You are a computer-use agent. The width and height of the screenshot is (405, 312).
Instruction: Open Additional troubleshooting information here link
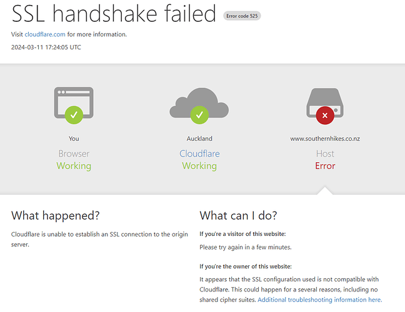320,300
